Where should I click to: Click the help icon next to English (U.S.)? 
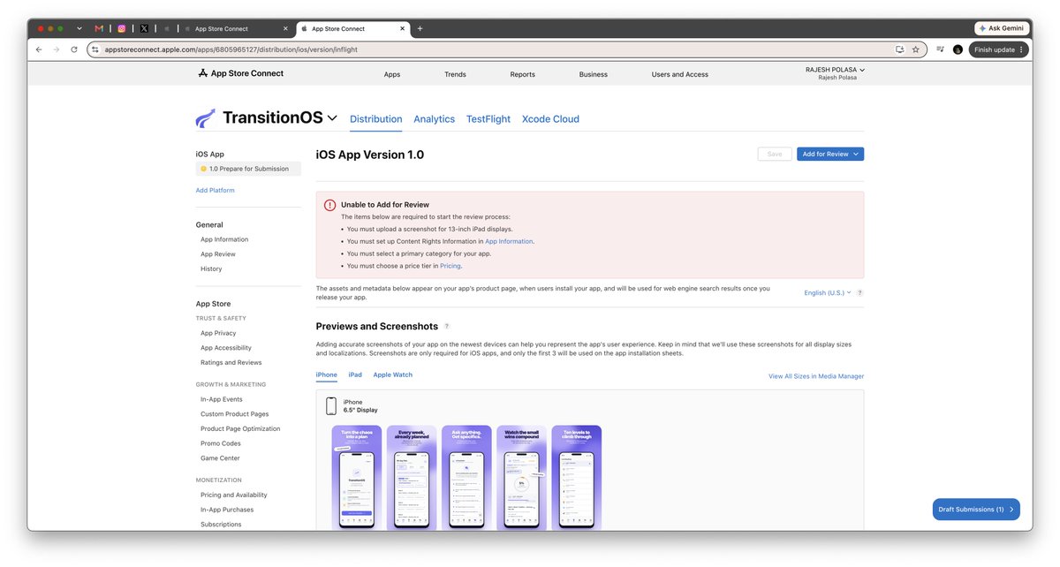(x=859, y=292)
